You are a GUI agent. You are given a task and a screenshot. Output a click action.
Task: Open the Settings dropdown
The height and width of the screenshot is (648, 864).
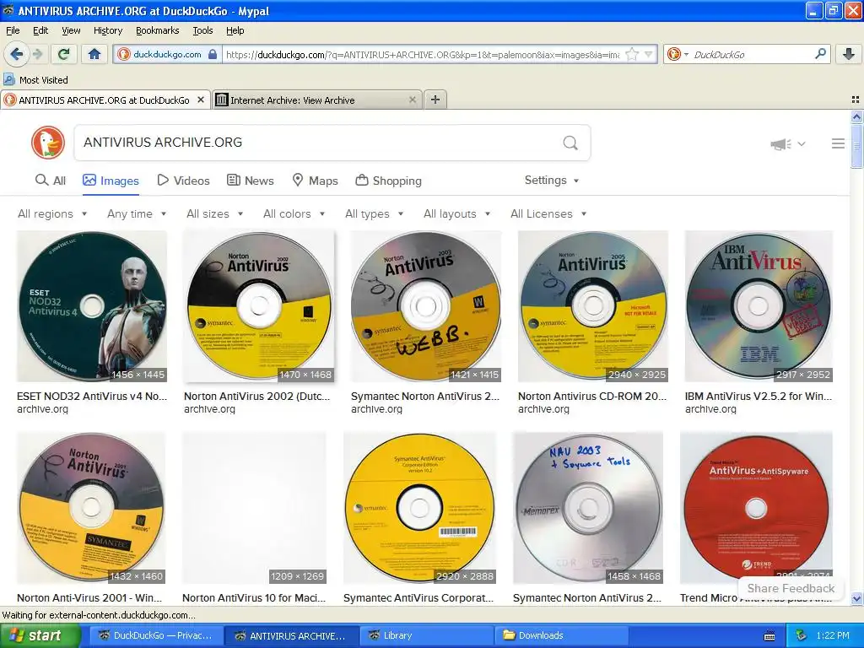coord(552,181)
